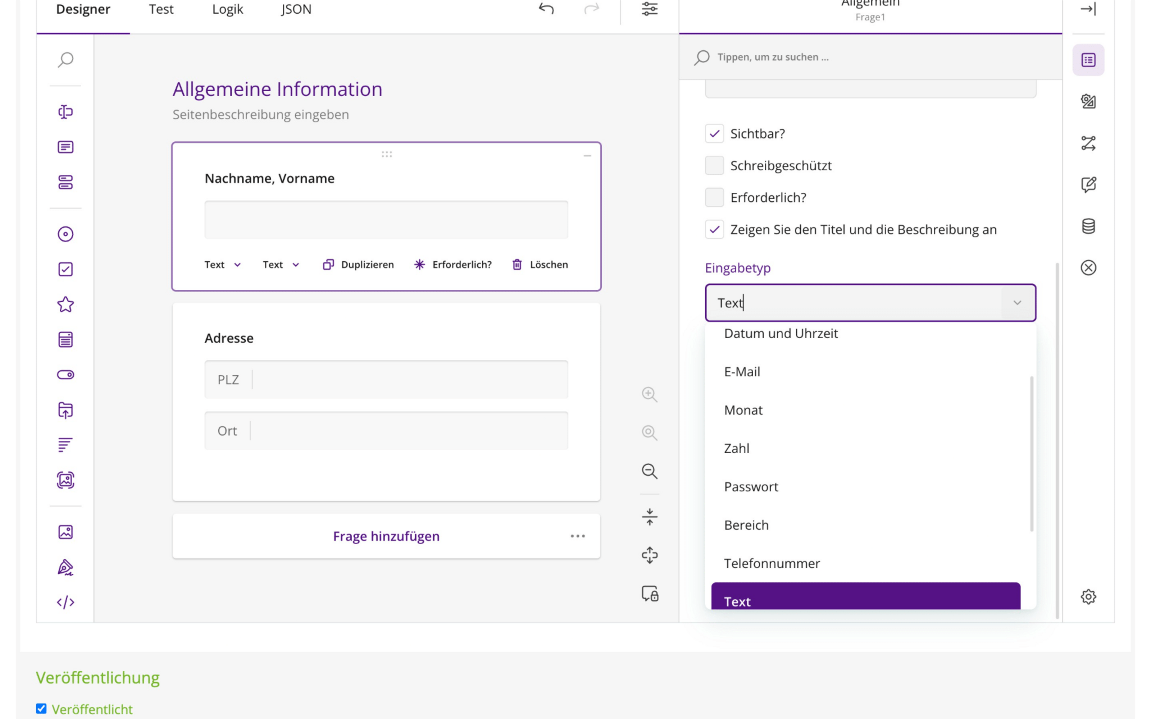Click the property search field

(x=870, y=57)
